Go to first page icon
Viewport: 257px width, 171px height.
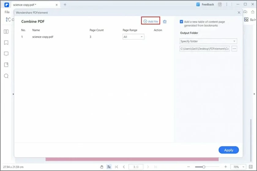pyautogui.click(x=117, y=167)
